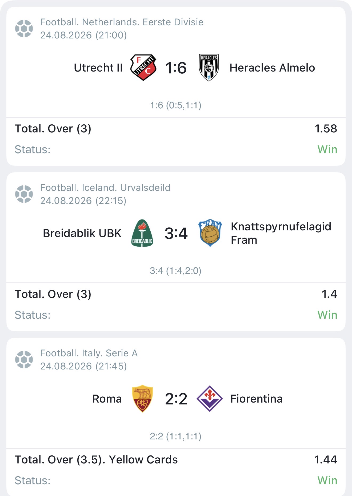Image resolution: width=352 pixels, height=496 pixels.
Task: Tap the AS Roma shield logo
Action: click(142, 399)
